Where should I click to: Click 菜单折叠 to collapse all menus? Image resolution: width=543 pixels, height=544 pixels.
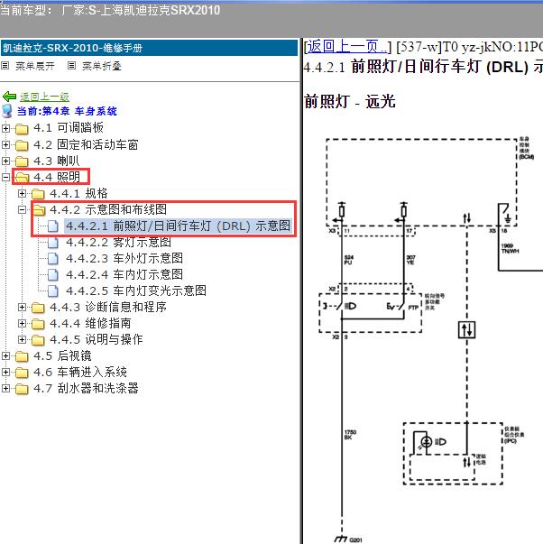click(102, 66)
